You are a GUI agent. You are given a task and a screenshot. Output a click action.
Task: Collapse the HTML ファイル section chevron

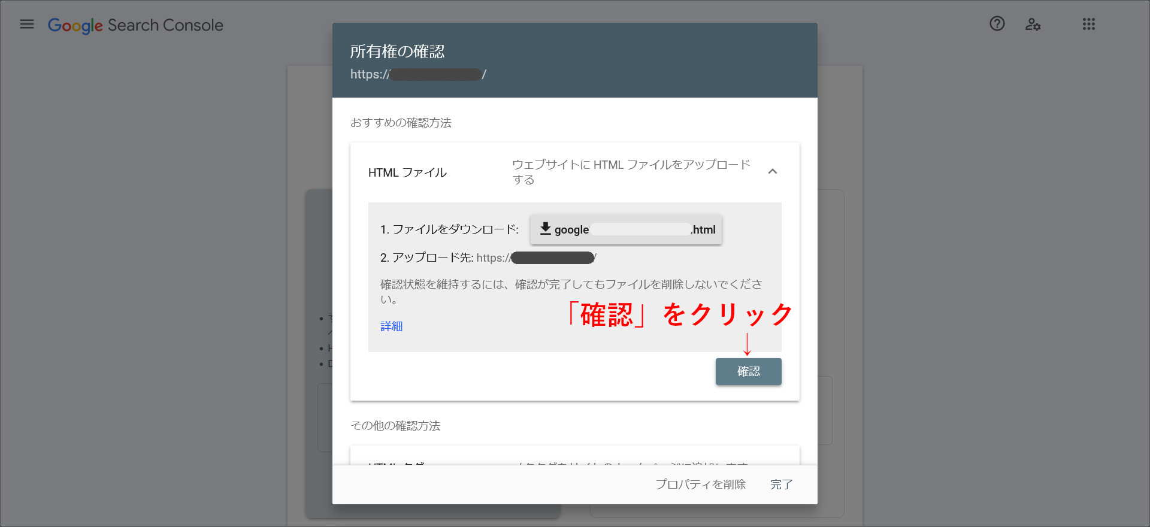click(x=773, y=172)
